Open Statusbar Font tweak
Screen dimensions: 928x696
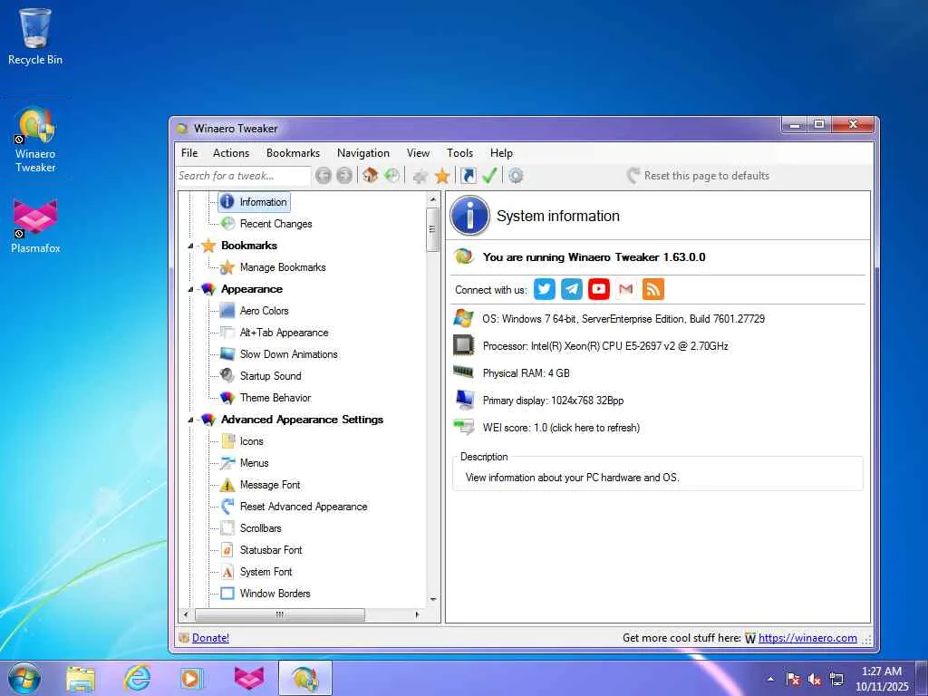point(270,550)
